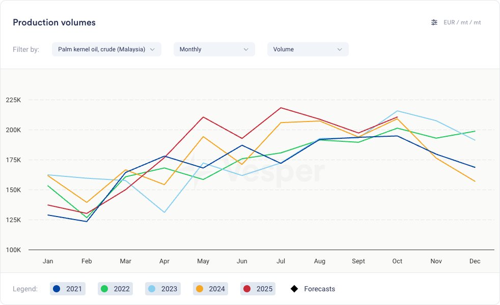
Task: Click the light blue 2023 legend dot
Action: 152,289
